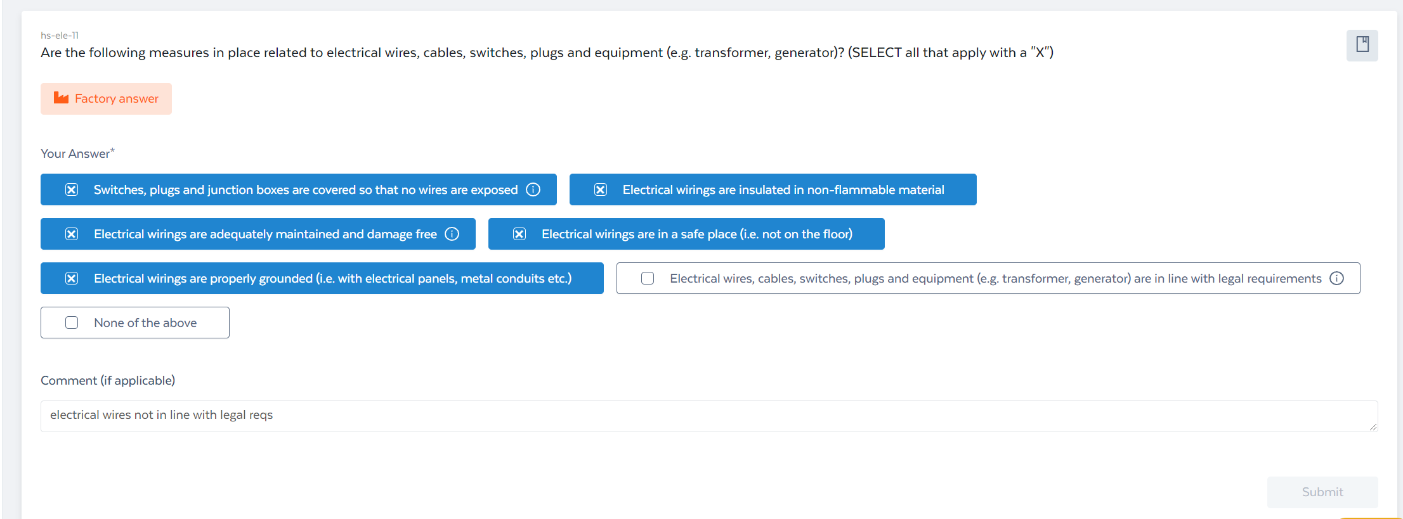Open info icon for switches and plugs option

[533, 189]
